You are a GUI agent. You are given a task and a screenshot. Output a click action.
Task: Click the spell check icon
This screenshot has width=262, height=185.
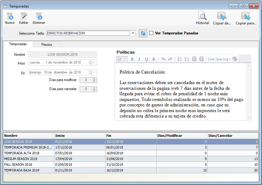pos(235,59)
